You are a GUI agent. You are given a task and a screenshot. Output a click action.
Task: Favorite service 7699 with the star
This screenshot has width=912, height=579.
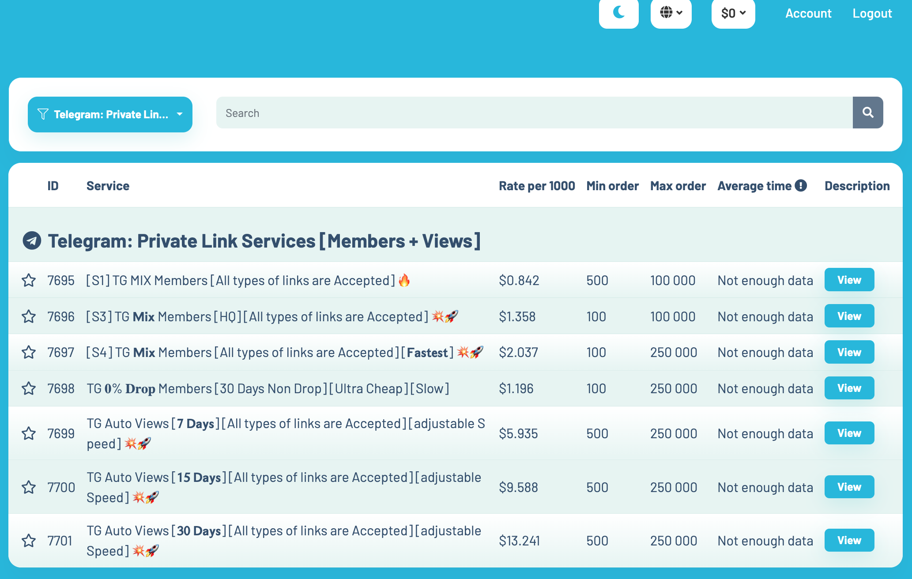click(29, 433)
